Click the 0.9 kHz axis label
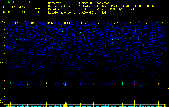Viewport: 169px width, 107px height. pos(2,62)
